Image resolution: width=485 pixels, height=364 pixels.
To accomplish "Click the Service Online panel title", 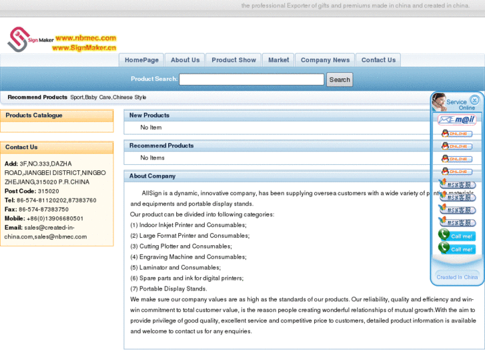I will pos(460,105).
